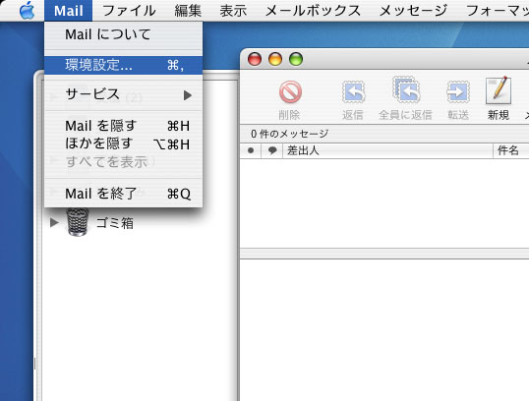
Task: Click the Reply (返信) toolbar icon
Action: 353,91
